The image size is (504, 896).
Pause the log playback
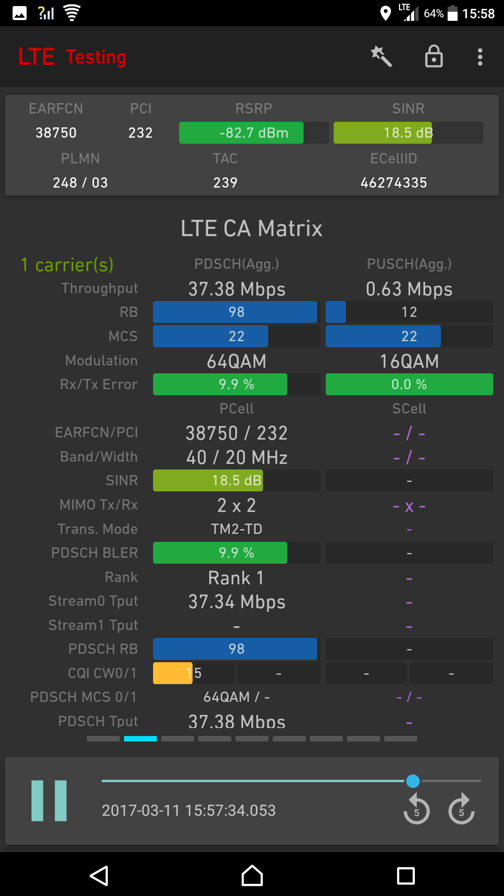[49, 800]
